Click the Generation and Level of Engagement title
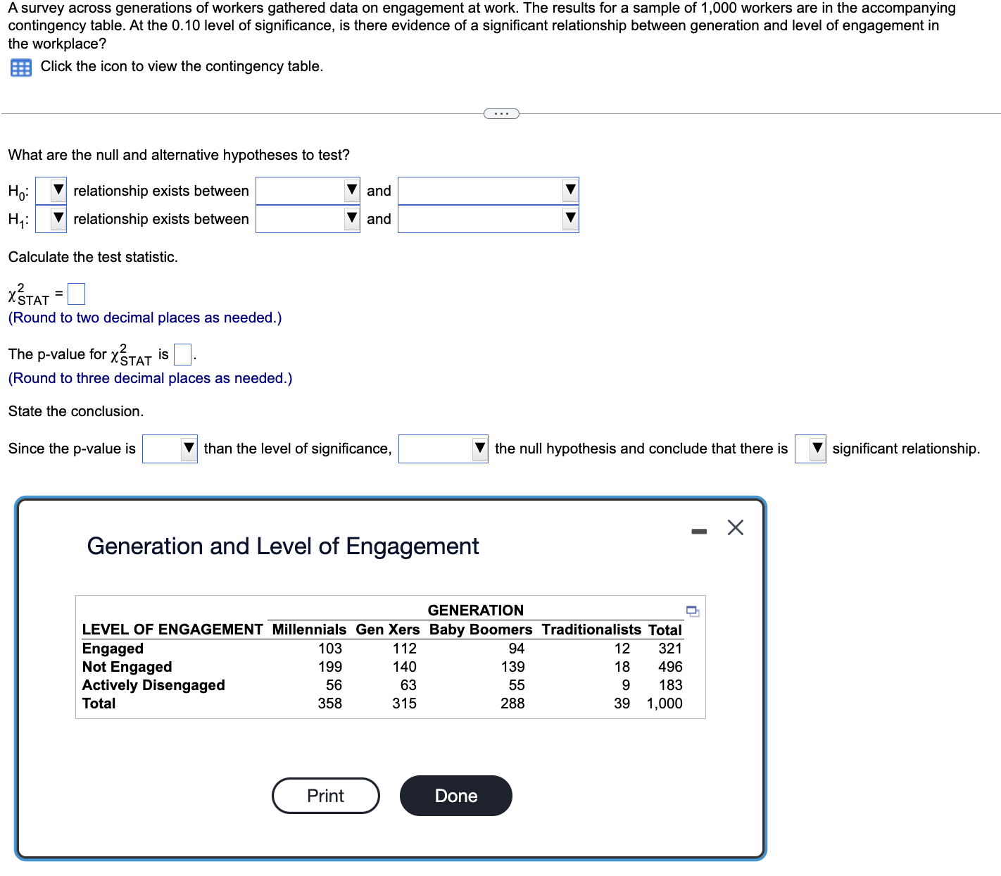Screen dimensions: 1001x876 coord(282,546)
